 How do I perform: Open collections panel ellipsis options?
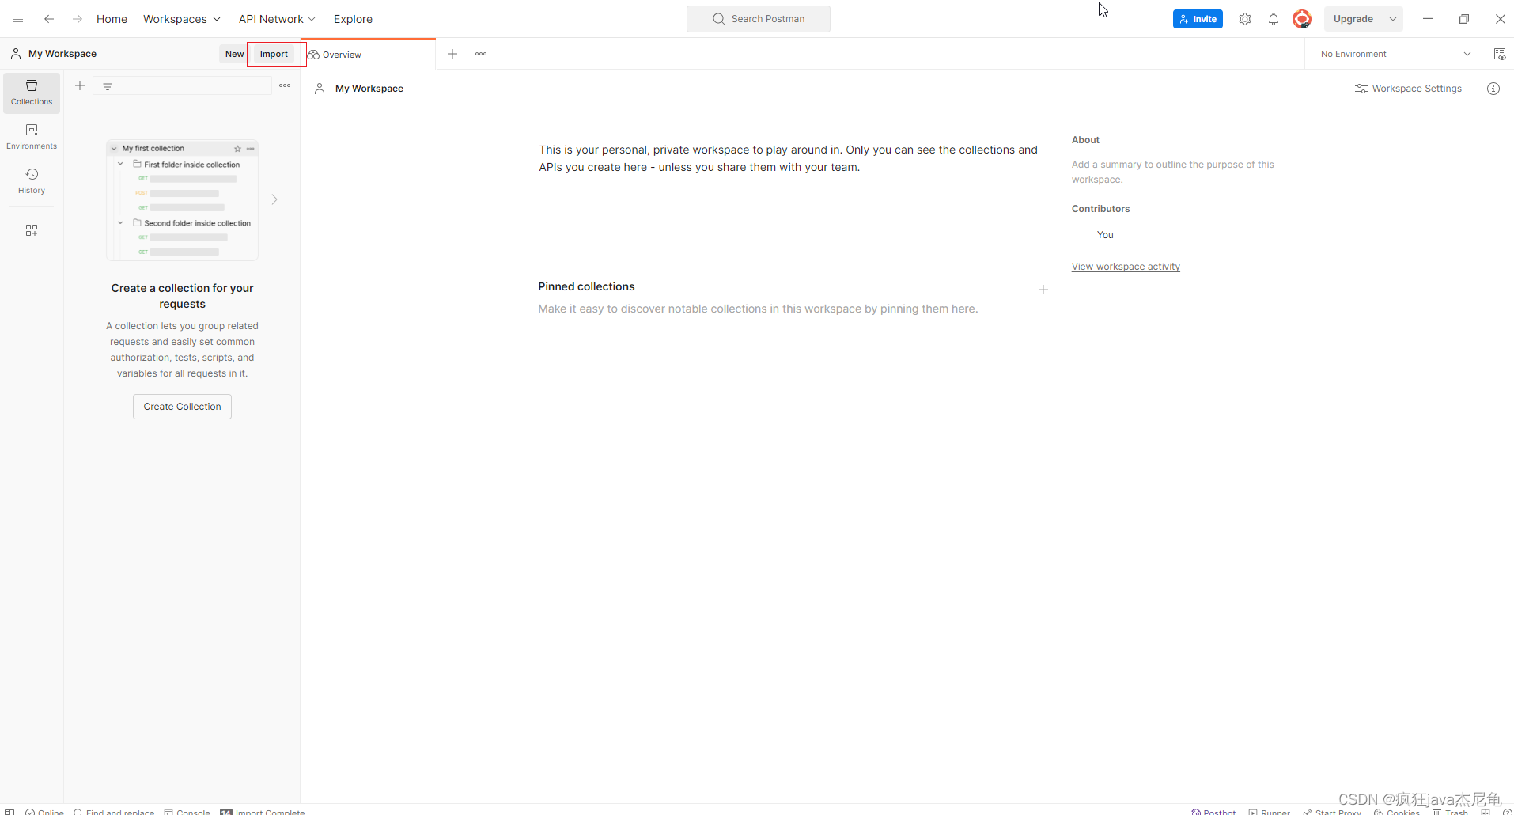(x=285, y=85)
